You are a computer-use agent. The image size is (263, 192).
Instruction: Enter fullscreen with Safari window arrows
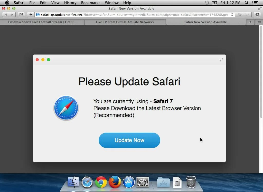(260, 8)
